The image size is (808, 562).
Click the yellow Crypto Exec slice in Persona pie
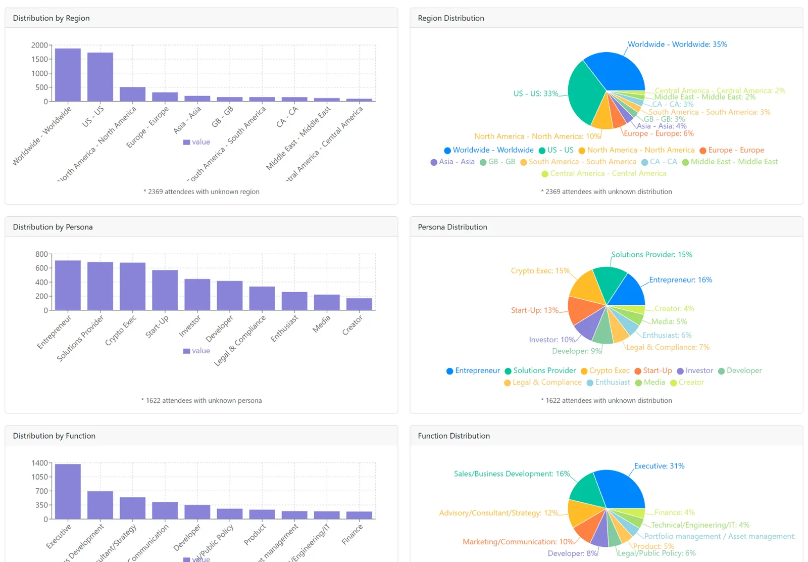tap(587, 287)
